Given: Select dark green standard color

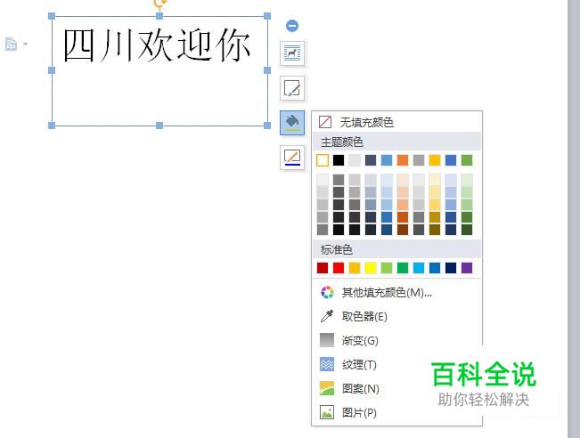Looking at the screenshot, I should click(x=403, y=268).
